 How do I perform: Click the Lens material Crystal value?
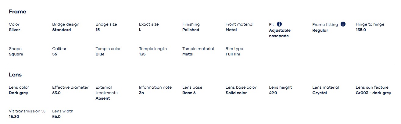click(320, 93)
